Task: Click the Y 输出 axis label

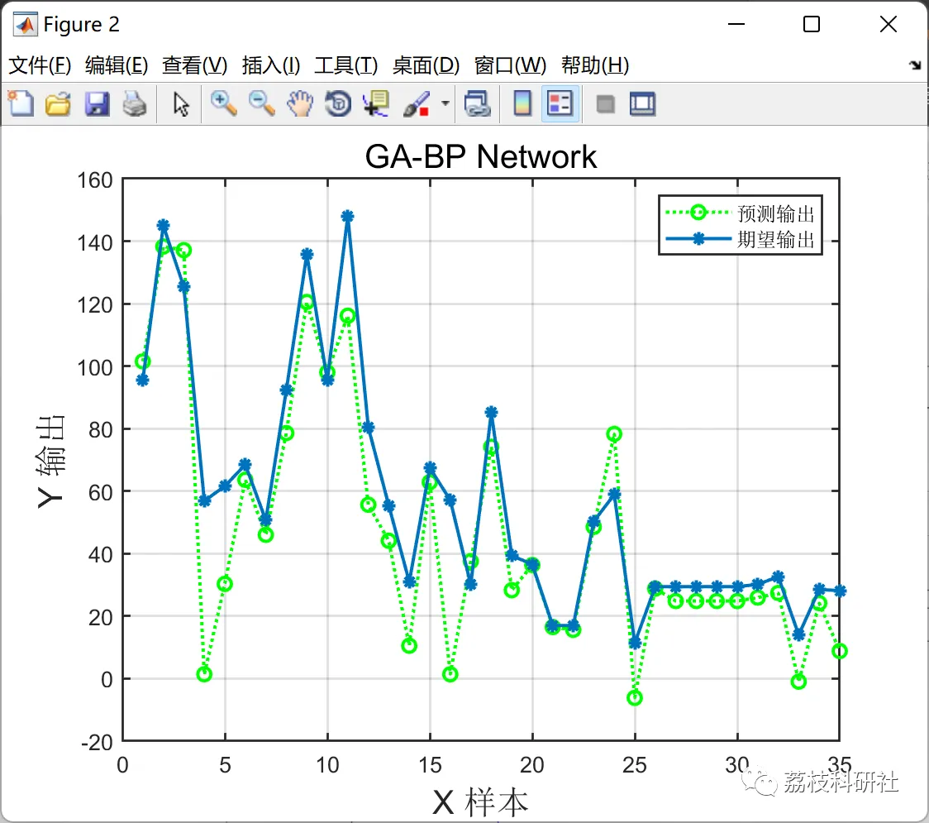Action: click(50, 462)
